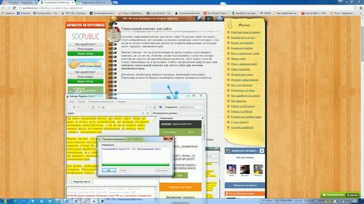
Task: Click Отмена in the check dialog
Action: [123, 170]
